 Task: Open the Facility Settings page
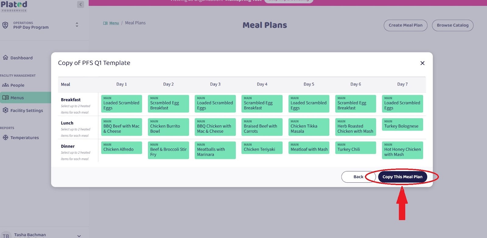pyautogui.click(x=26, y=110)
